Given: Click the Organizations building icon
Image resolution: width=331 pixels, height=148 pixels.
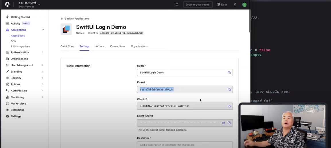Looking at the screenshot, I should pyautogui.click(x=7, y=59).
